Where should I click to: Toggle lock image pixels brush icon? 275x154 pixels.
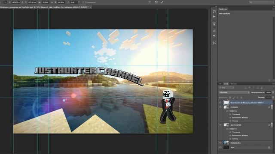pos(234,98)
